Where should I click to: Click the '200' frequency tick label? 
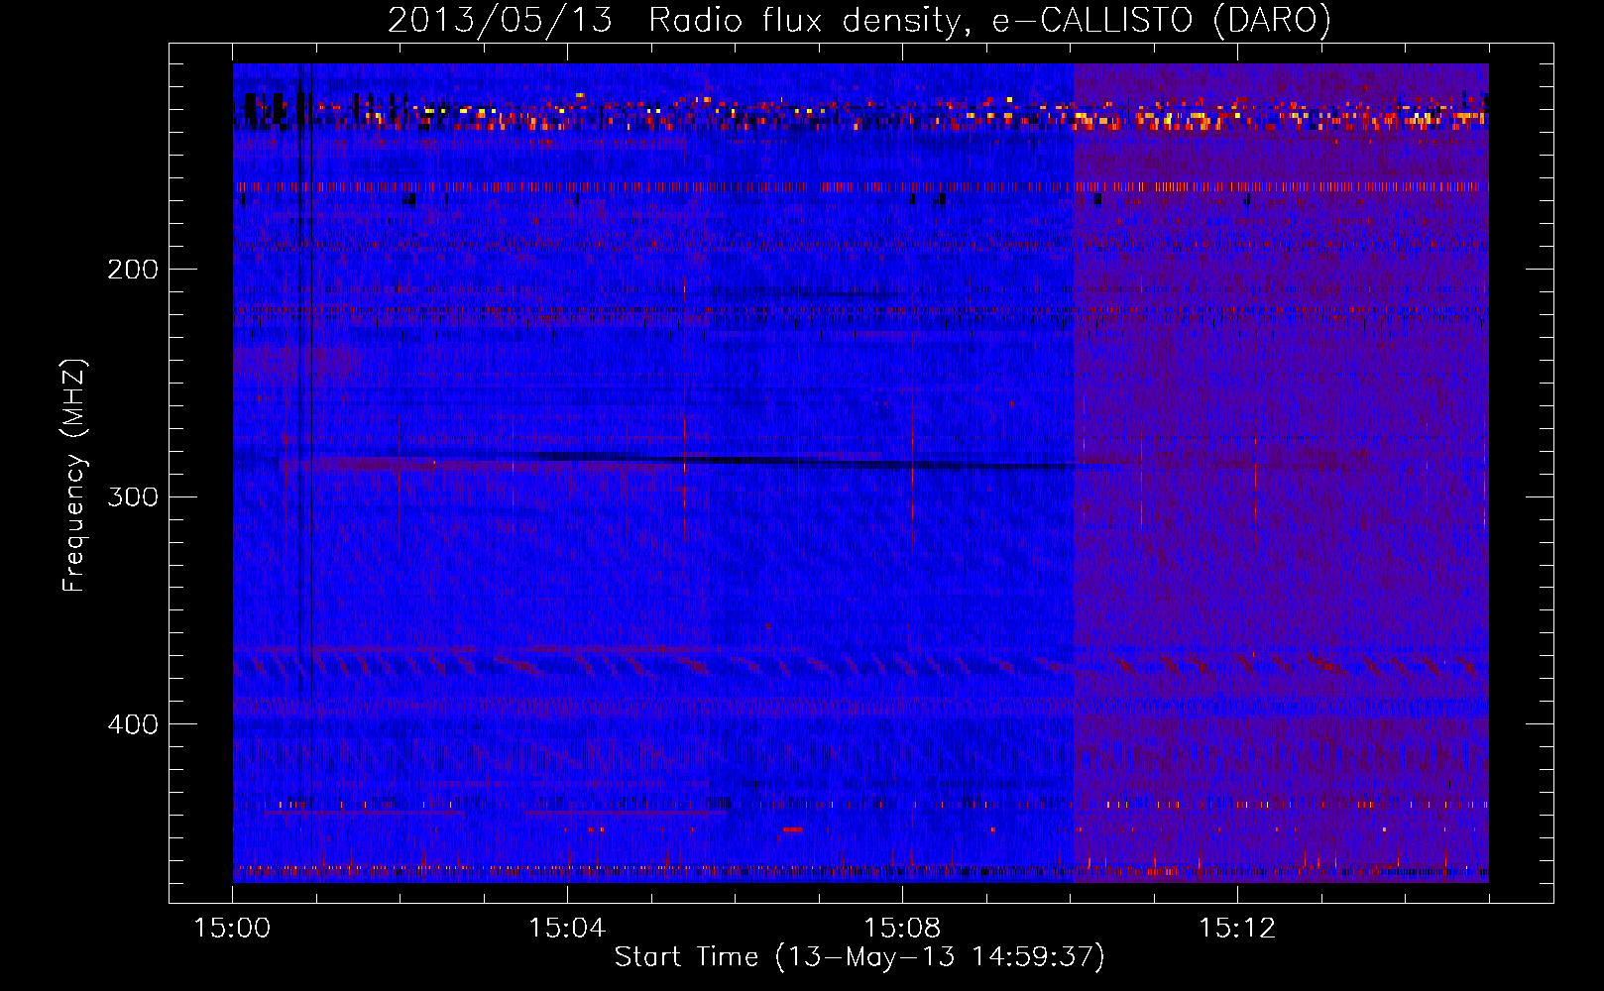pos(133,270)
